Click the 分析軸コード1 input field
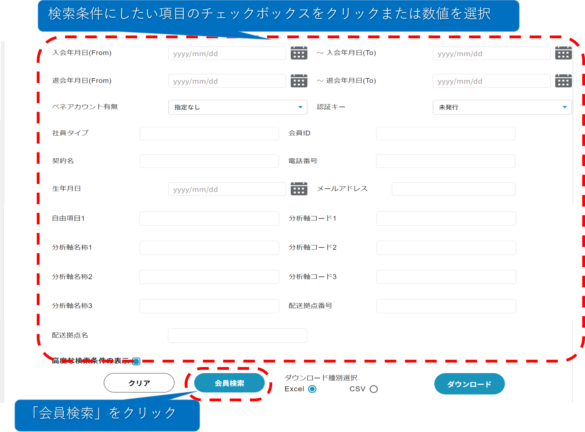This screenshot has height=432, width=585. point(446,219)
